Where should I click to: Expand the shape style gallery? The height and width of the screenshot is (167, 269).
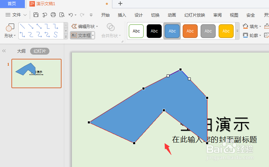pyautogui.click(x=238, y=31)
